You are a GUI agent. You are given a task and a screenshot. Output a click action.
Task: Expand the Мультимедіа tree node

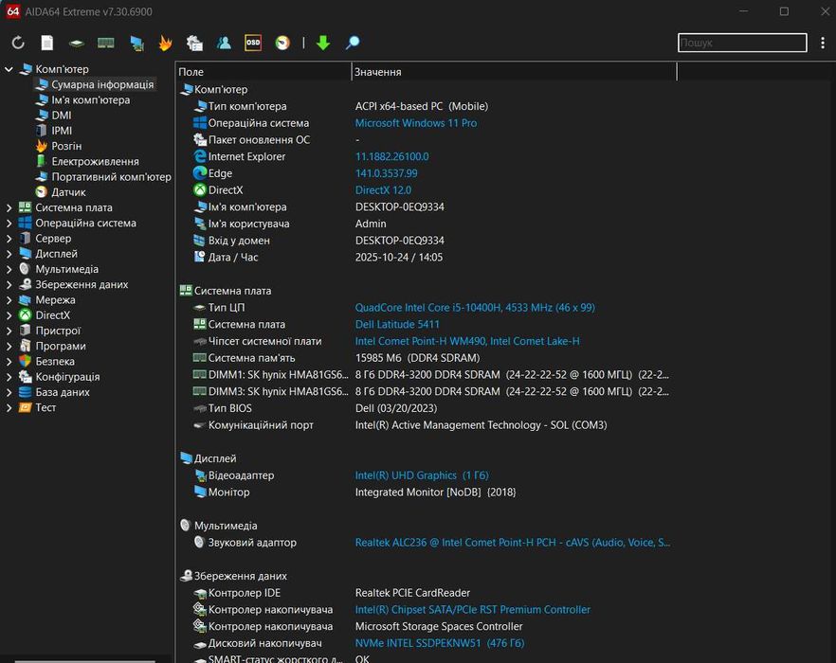click(x=9, y=270)
